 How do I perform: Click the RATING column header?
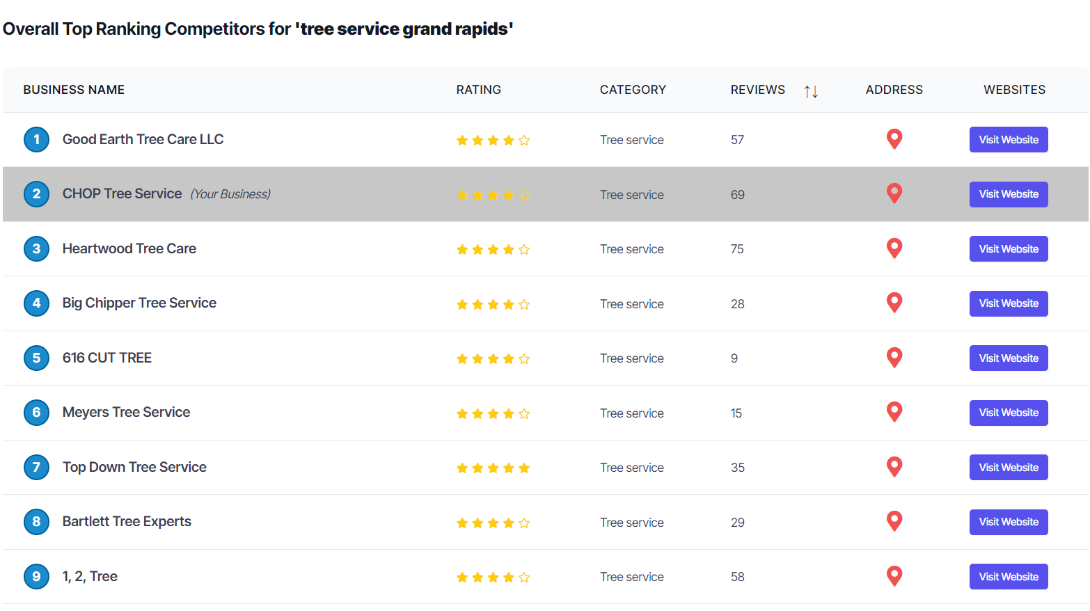pyautogui.click(x=479, y=89)
